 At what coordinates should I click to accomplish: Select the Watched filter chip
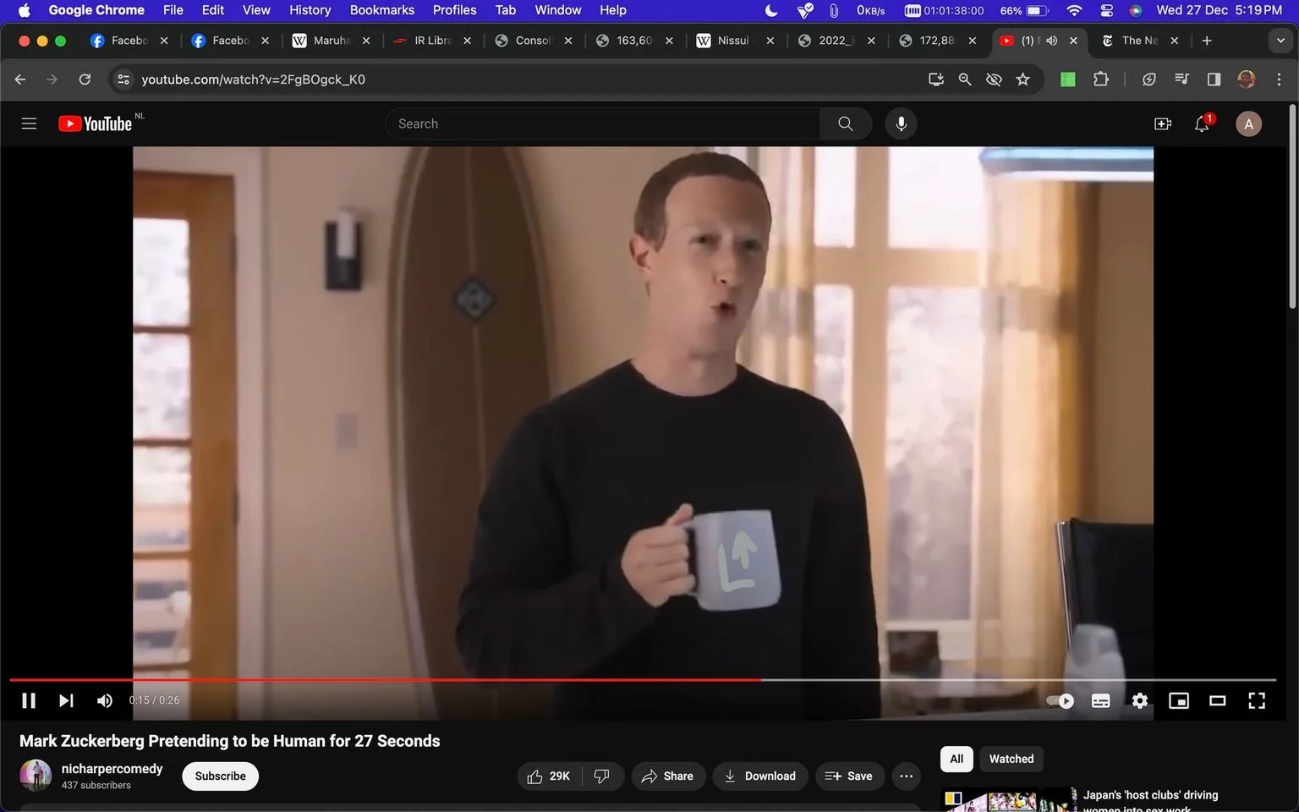pyautogui.click(x=1011, y=759)
